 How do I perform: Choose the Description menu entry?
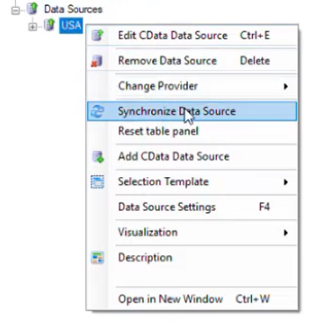(192, 258)
